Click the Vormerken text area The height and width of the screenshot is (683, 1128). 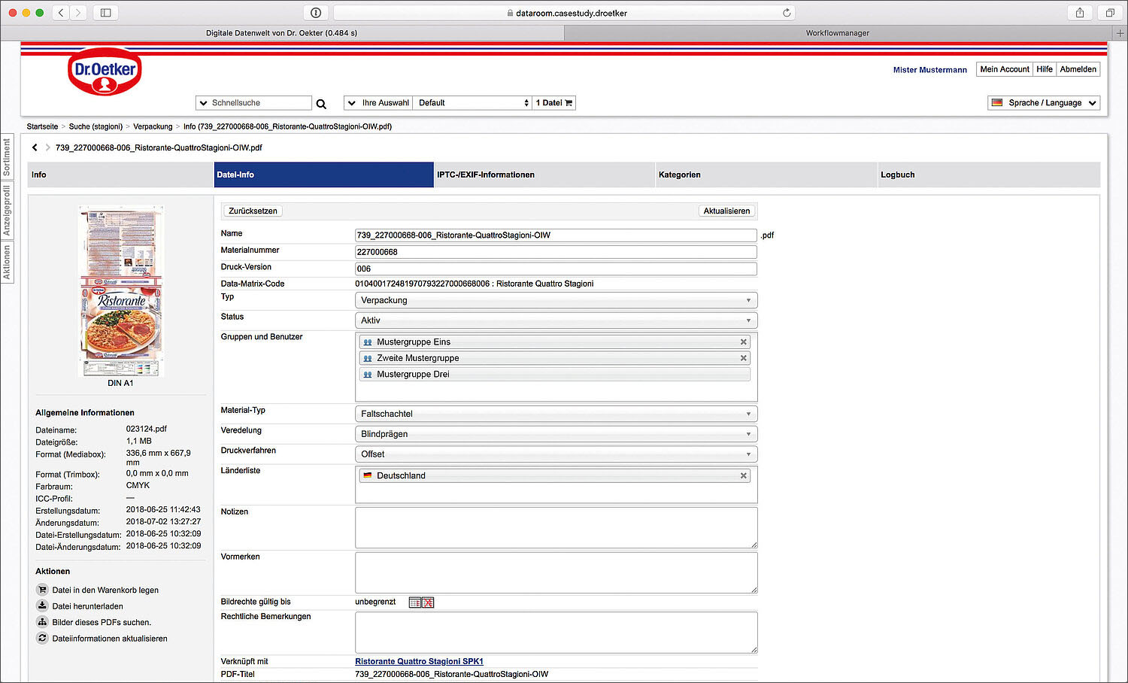click(x=556, y=573)
